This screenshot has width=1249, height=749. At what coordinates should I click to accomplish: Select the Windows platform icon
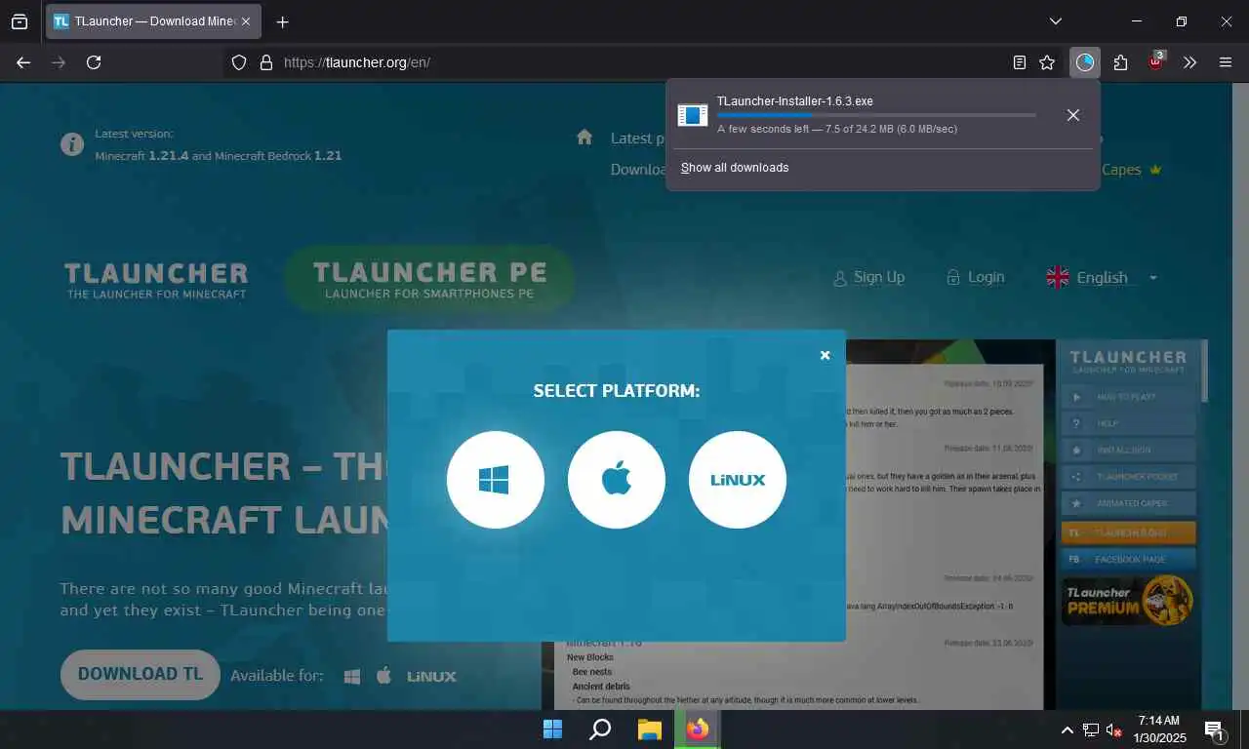(x=495, y=480)
